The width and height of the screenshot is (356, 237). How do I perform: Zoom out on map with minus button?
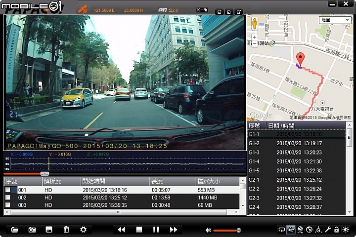(x=255, y=43)
